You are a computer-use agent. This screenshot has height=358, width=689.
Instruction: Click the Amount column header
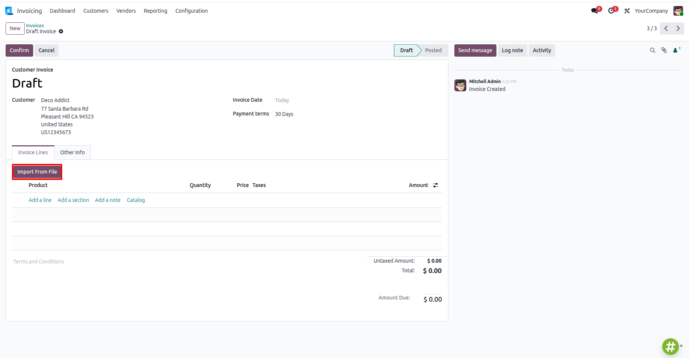pos(419,185)
